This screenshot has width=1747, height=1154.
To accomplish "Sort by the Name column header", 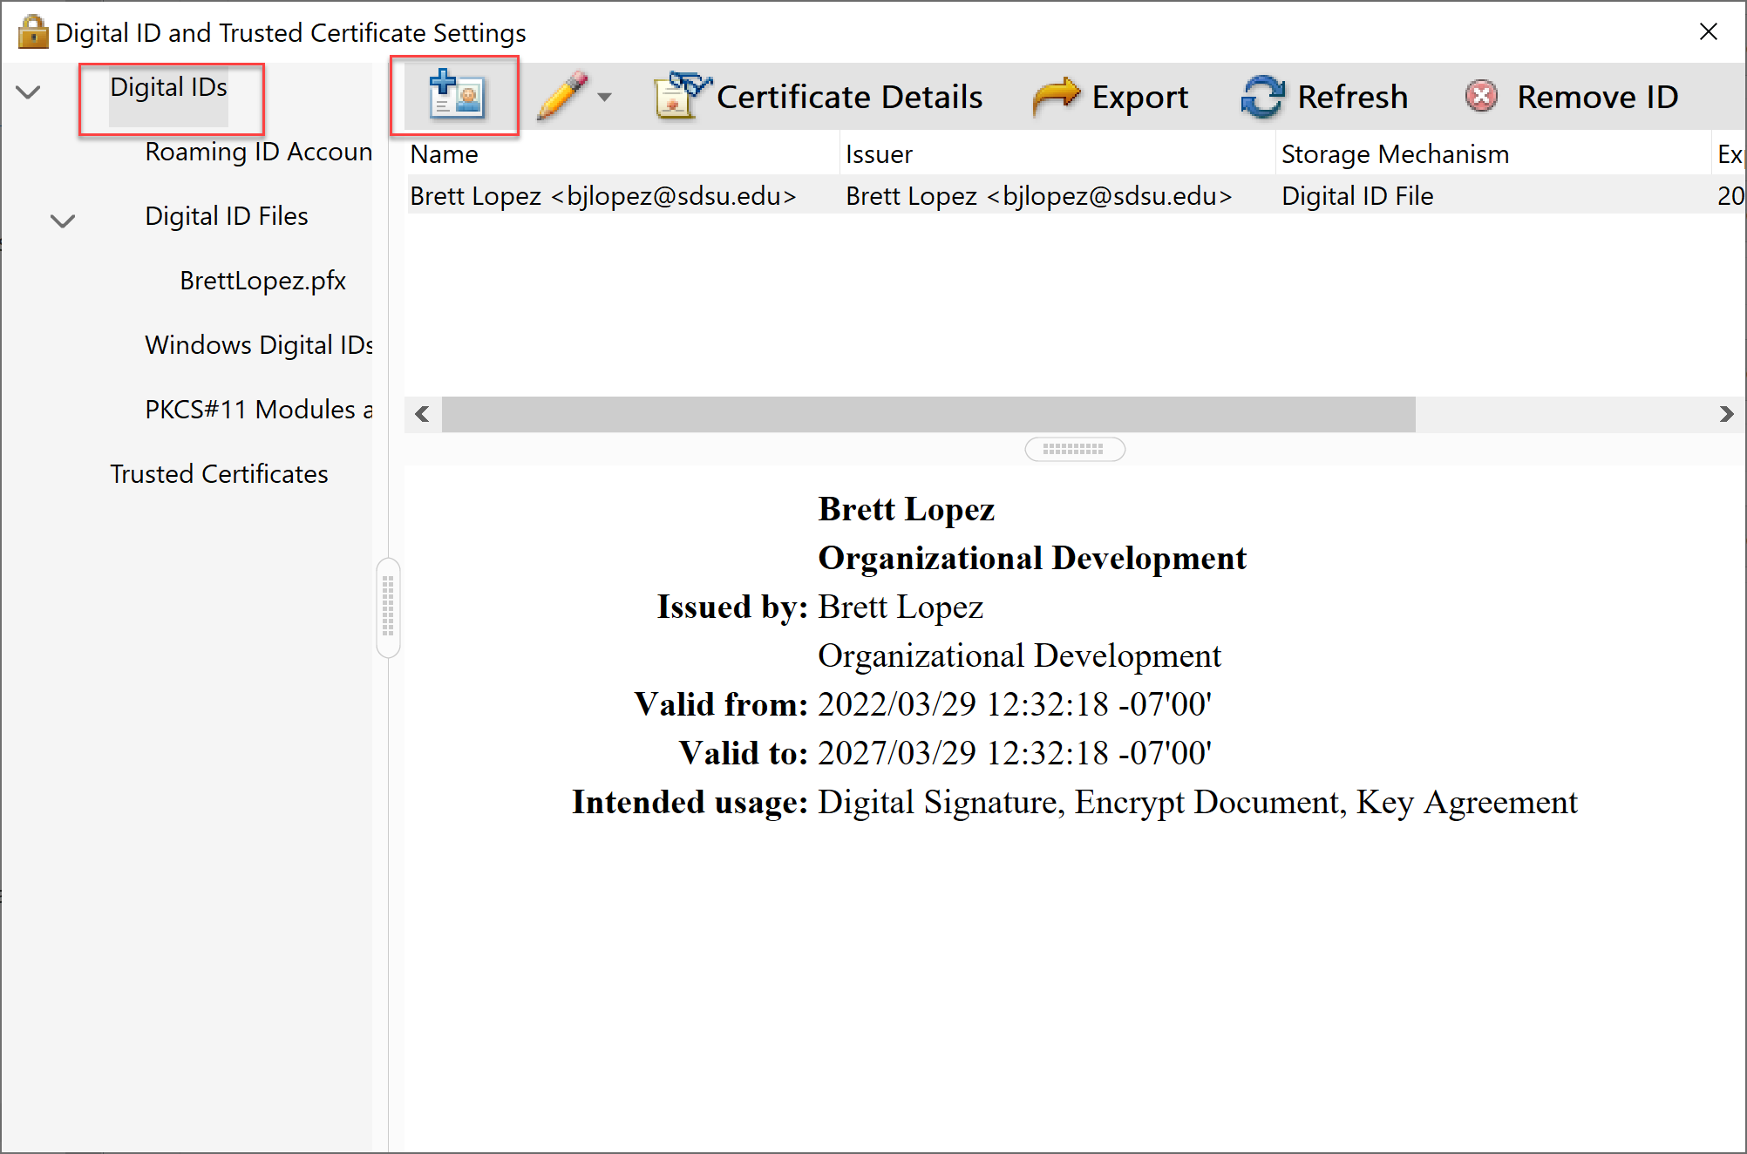I will pos(445,154).
